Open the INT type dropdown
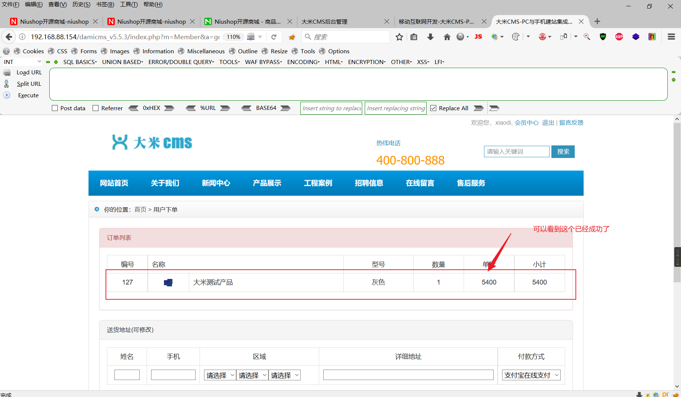681x397 pixels. 22,62
